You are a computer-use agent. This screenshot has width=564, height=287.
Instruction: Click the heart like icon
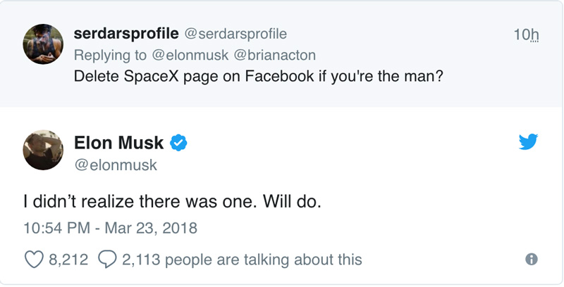click(x=35, y=260)
